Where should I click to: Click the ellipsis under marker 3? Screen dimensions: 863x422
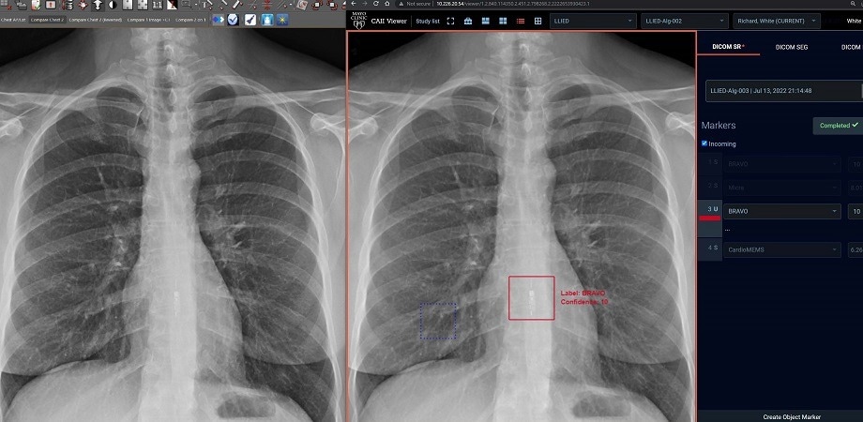[x=727, y=230]
